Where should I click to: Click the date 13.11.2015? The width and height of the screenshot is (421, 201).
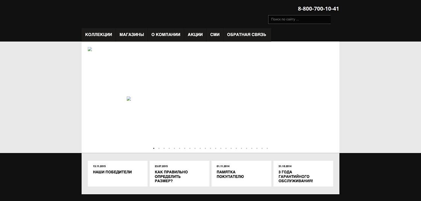pyautogui.click(x=99, y=166)
